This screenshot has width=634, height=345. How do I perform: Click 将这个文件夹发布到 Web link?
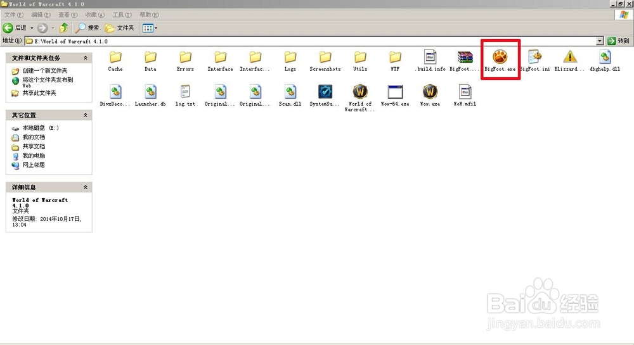(x=48, y=82)
